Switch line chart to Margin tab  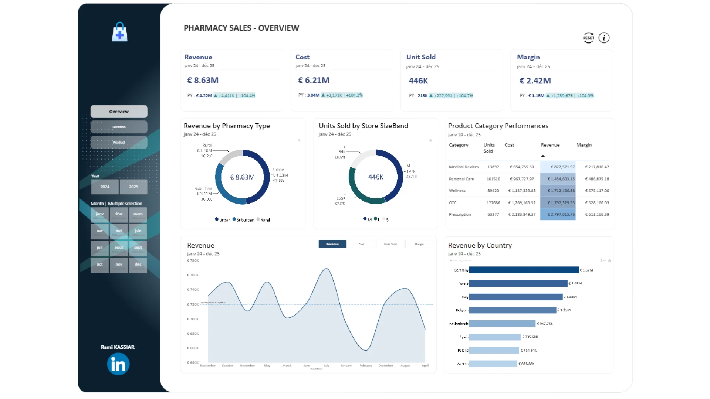tap(419, 244)
